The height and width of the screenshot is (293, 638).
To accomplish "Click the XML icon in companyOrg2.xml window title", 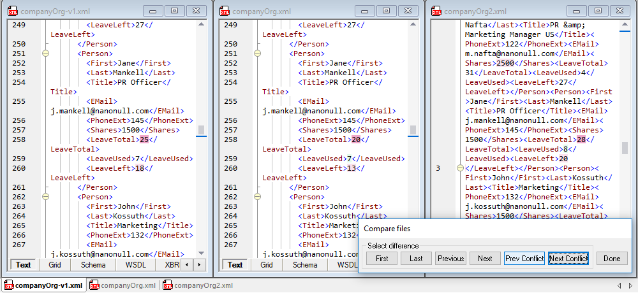I will click(x=436, y=11).
